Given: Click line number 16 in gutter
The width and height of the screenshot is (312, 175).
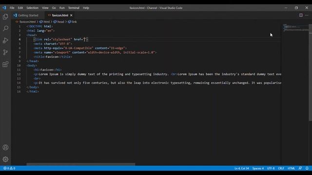Looking at the screenshot, I should pos(19,92).
